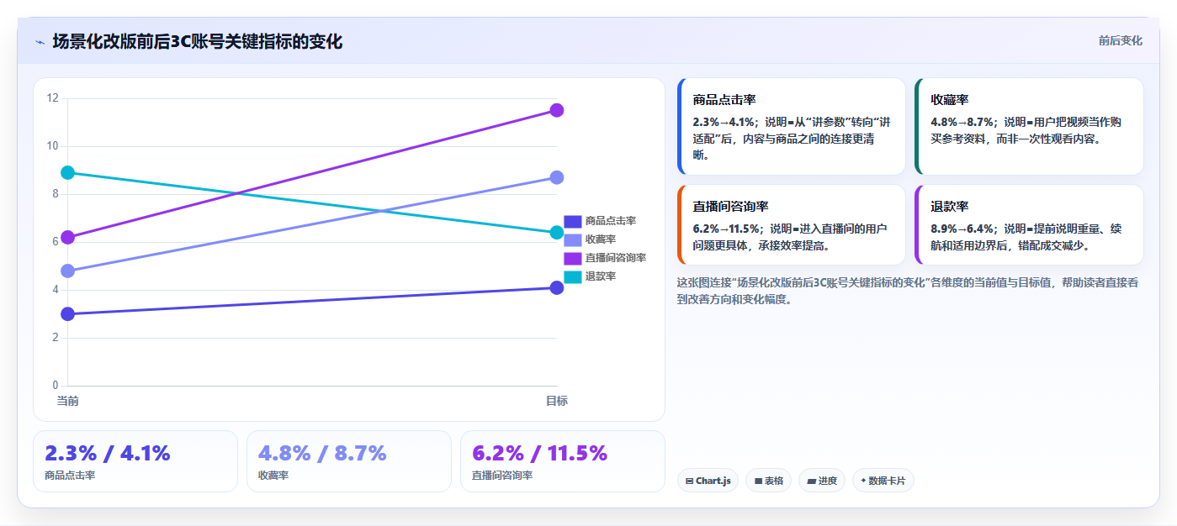Click the Chart.js tag icon

pyautogui.click(x=689, y=481)
